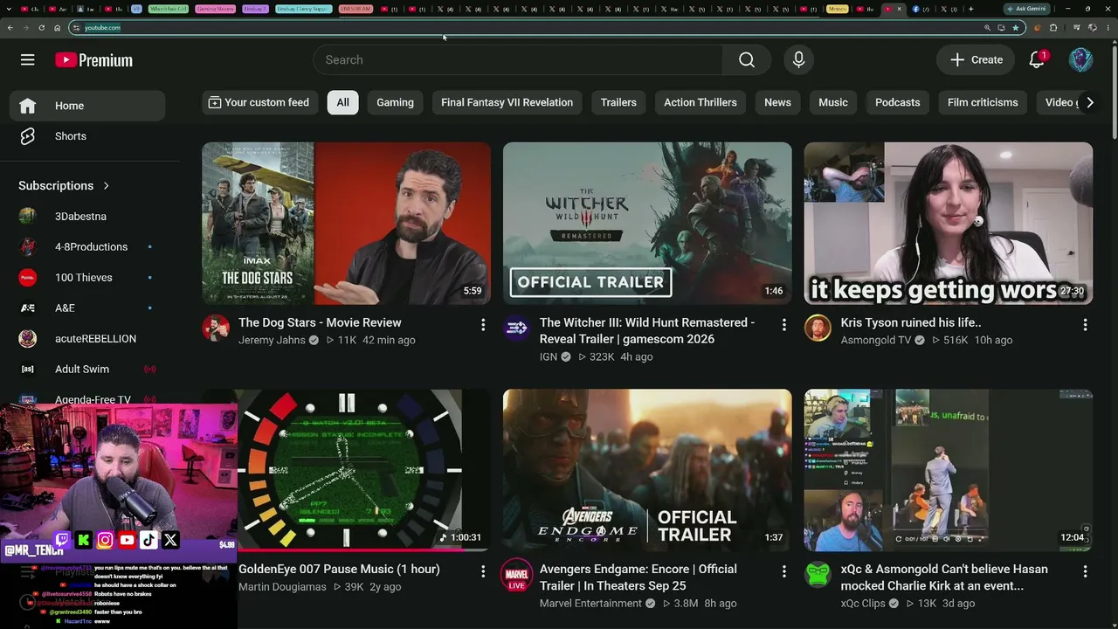Image resolution: width=1118 pixels, height=629 pixels.
Task: Open the new tab plus button
Action: (x=970, y=9)
